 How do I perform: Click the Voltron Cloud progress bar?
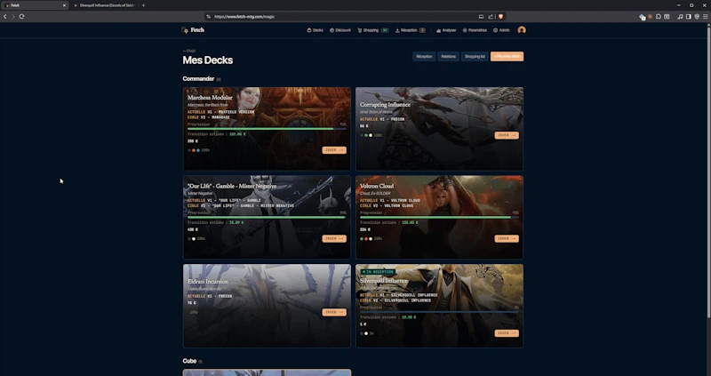coord(439,217)
